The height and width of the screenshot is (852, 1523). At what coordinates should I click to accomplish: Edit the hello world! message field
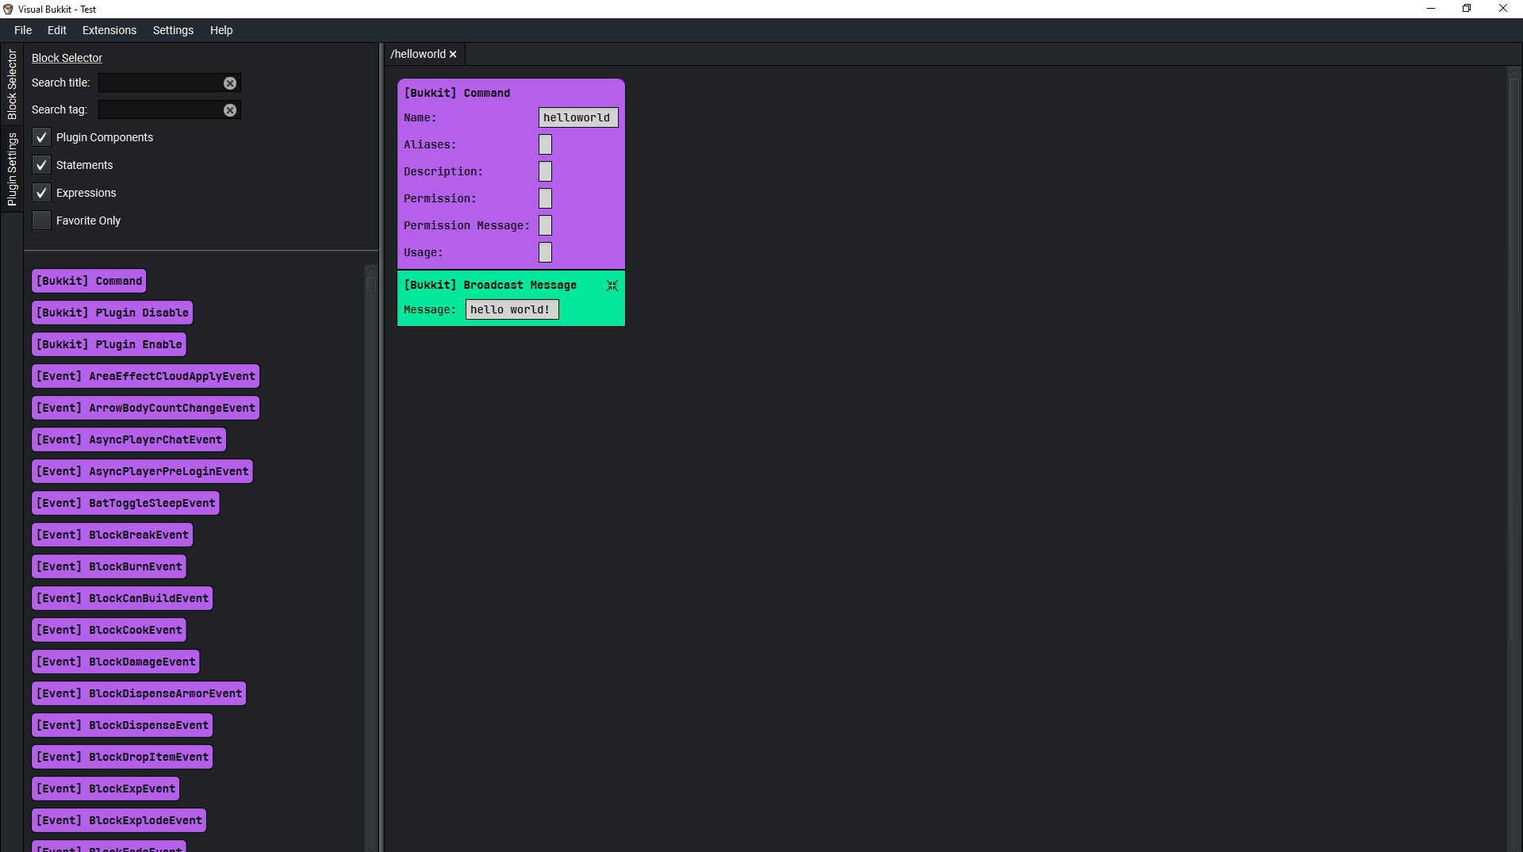point(512,310)
